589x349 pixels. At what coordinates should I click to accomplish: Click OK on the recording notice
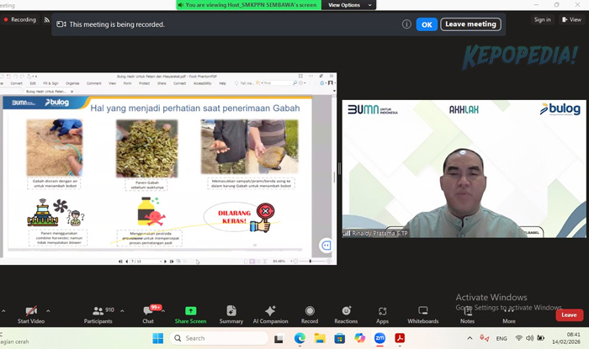tap(427, 24)
